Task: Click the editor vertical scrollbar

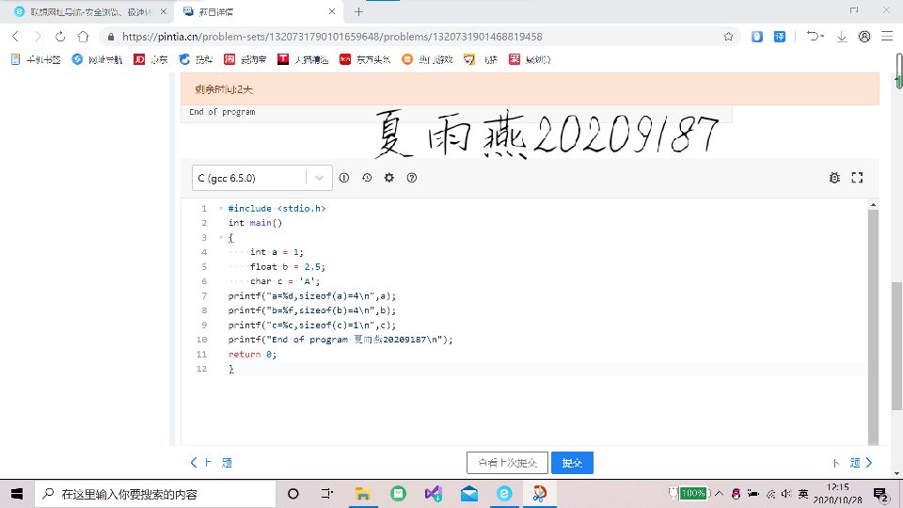Action: click(x=873, y=326)
